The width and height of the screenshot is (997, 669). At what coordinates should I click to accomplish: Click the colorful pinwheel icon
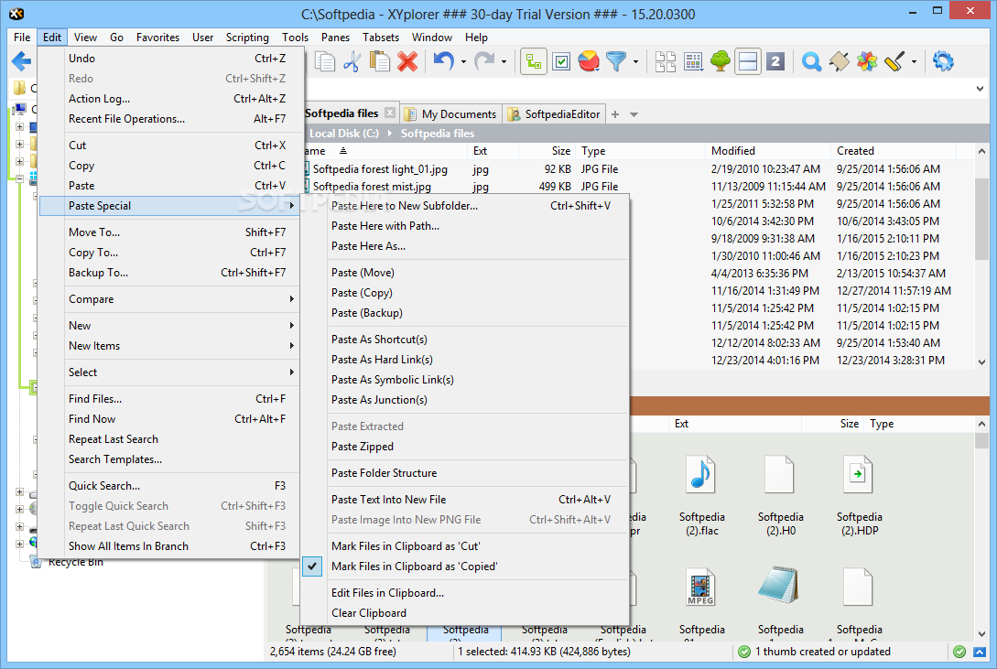coord(867,61)
